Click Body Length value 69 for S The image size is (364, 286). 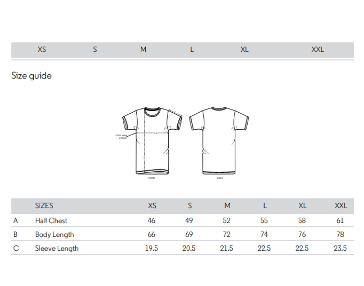(189, 235)
